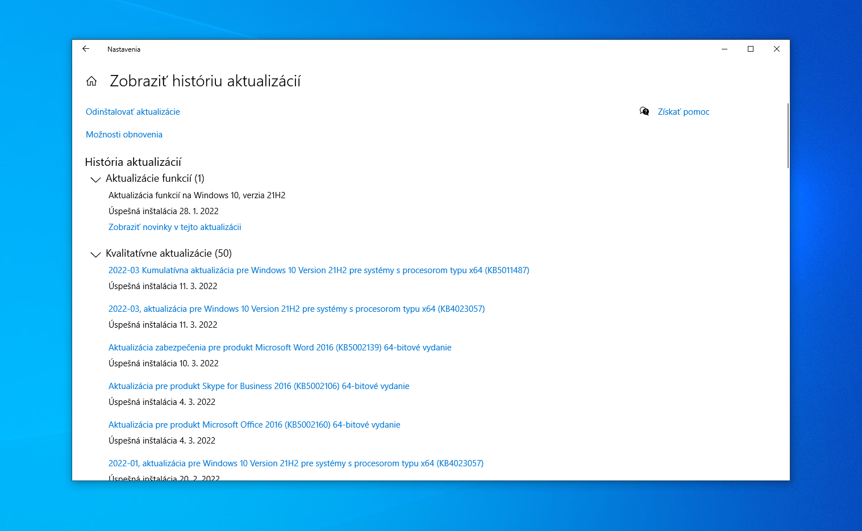Select text Aktualizácia funkcií na Windows 10, verzia 21H2
The height and width of the screenshot is (531, 862).
click(197, 195)
